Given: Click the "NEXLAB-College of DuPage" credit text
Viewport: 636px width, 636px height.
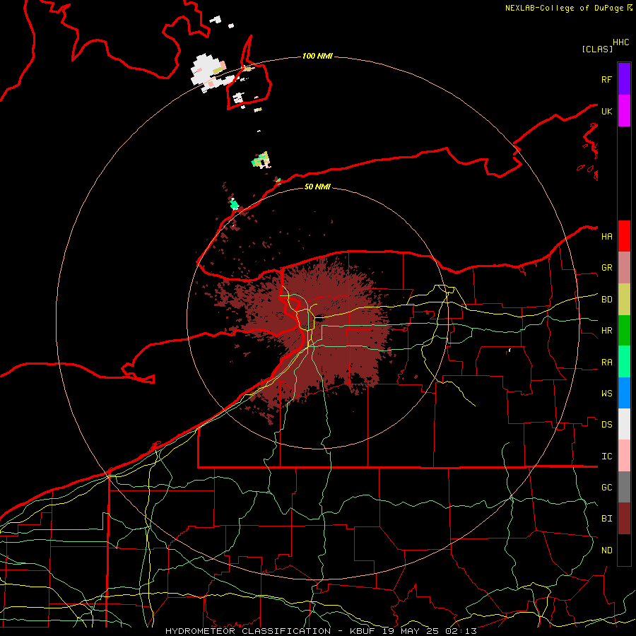Looking at the screenshot, I should click(564, 8).
